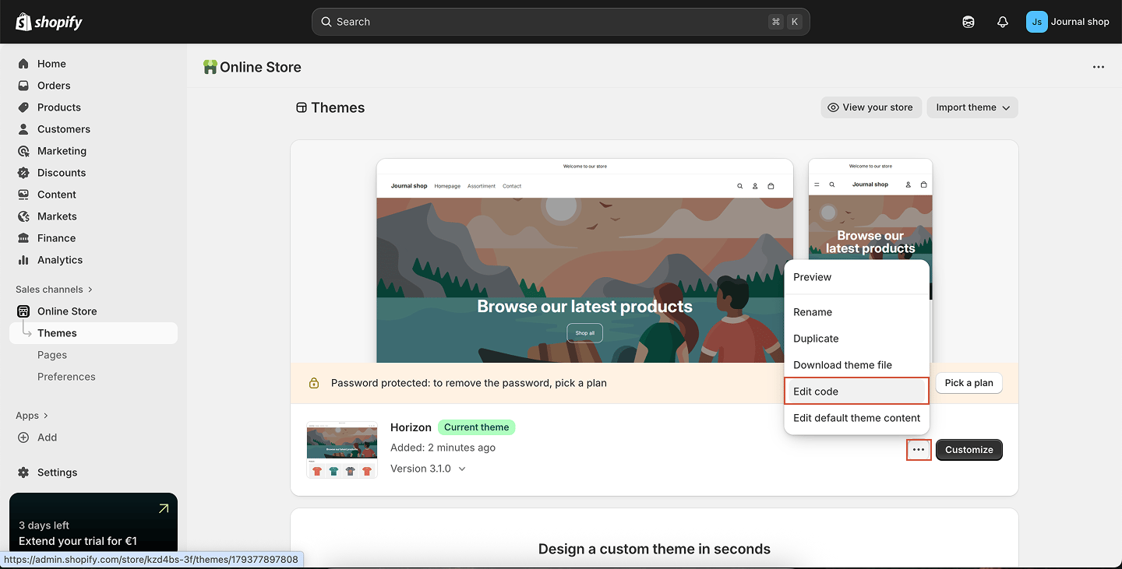The width and height of the screenshot is (1122, 569).
Task: Select Download theme file
Action: pyautogui.click(x=857, y=365)
